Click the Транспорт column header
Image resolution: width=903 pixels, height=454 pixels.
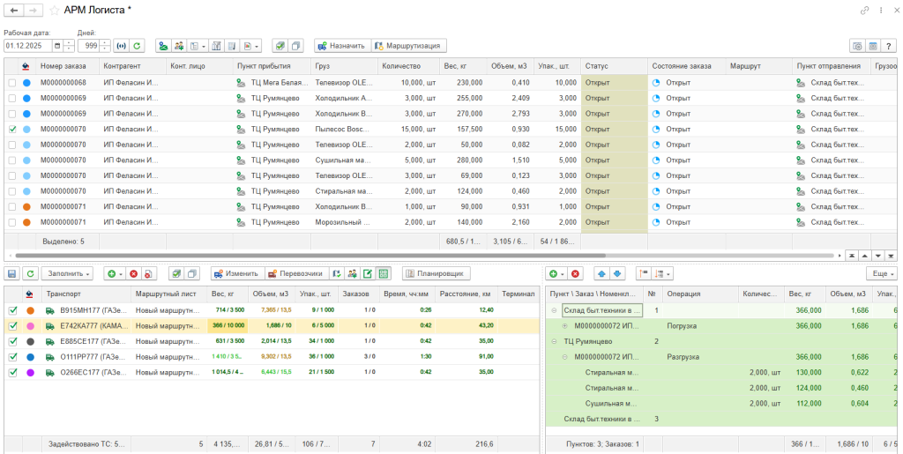[x=63, y=294]
